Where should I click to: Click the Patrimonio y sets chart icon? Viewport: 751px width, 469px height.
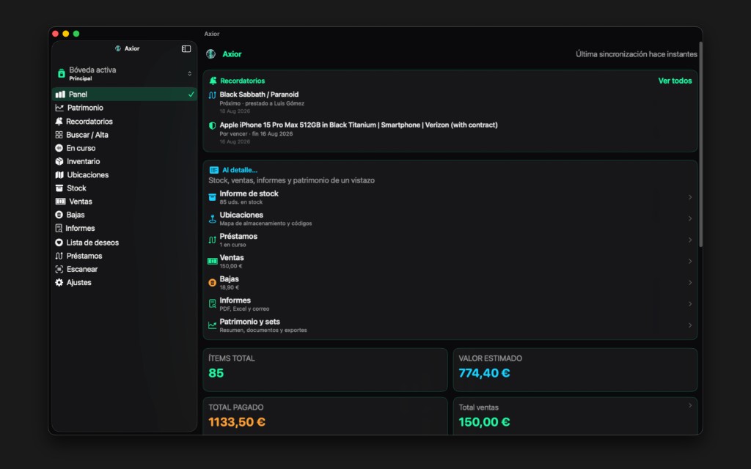coord(212,325)
